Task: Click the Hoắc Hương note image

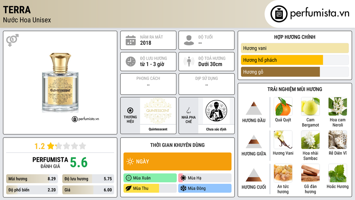Action: coord(338,173)
